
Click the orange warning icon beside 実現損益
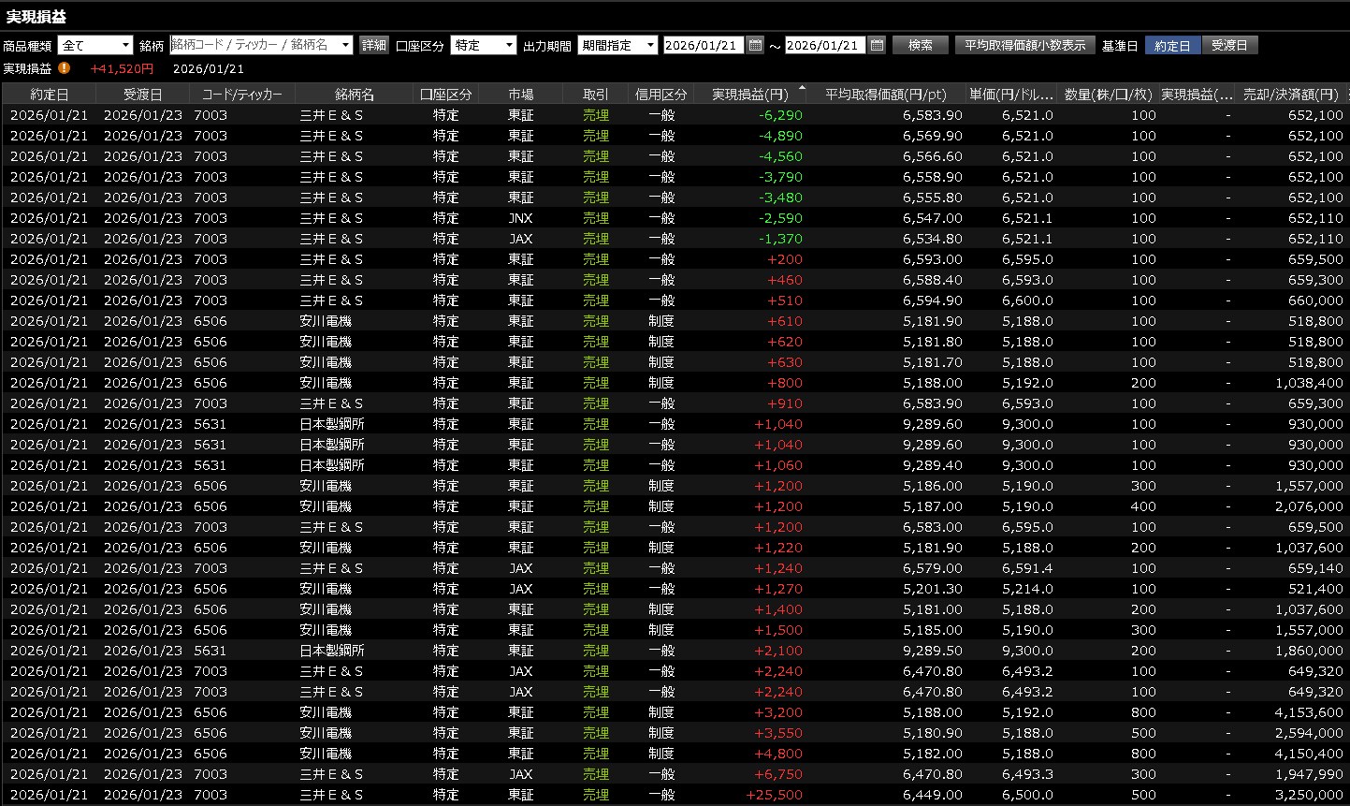pyautogui.click(x=64, y=68)
